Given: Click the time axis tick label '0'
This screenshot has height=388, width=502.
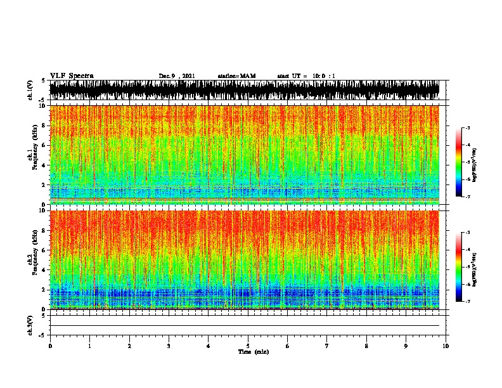Looking at the screenshot, I should [50, 346].
